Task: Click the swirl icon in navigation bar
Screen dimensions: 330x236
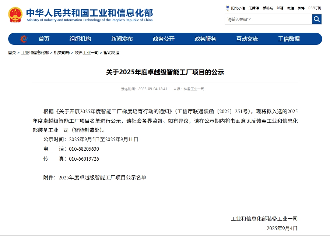Action: 24,39
